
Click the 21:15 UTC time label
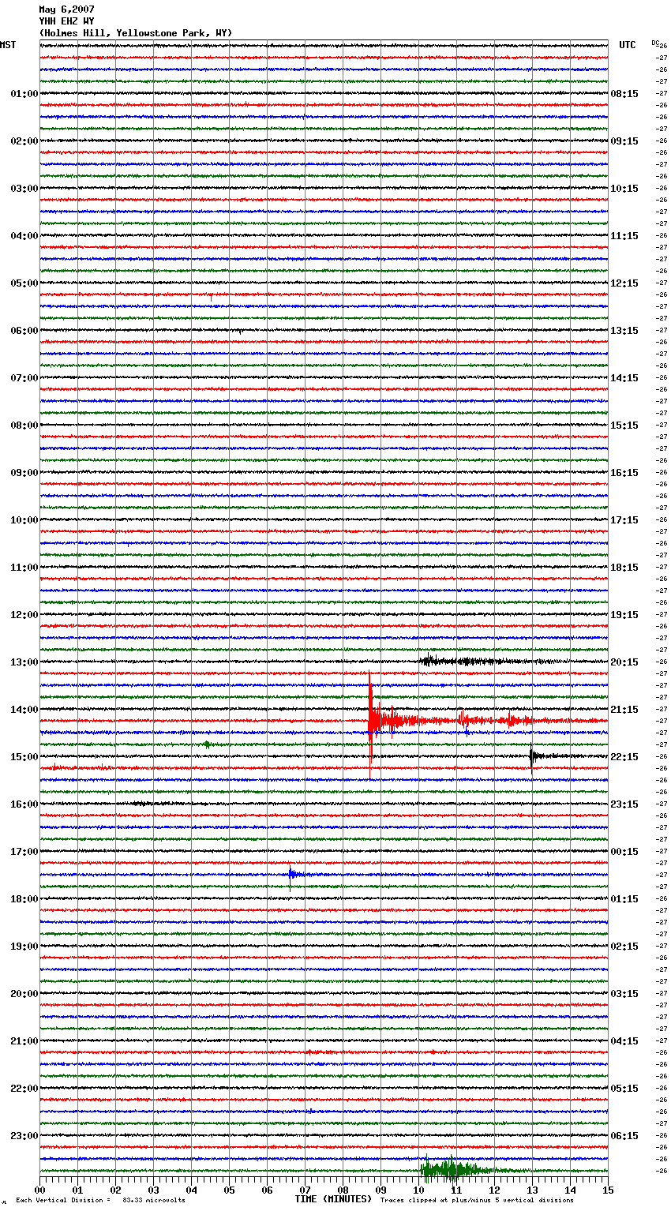pyautogui.click(x=624, y=710)
